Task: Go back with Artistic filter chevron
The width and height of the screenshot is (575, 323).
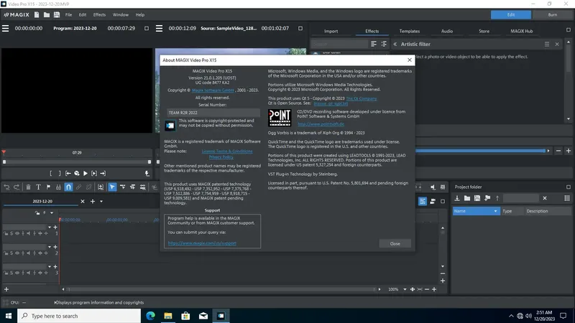Action: point(395,44)
